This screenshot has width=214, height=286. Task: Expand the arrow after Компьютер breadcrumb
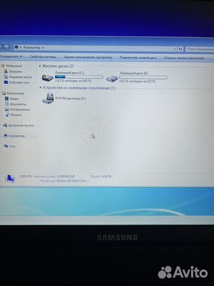[x=43, y=48]
